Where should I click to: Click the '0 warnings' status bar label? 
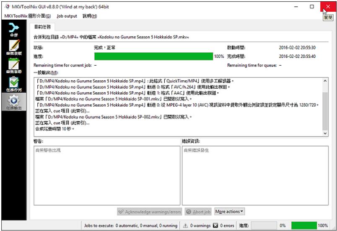pos(200,226)
